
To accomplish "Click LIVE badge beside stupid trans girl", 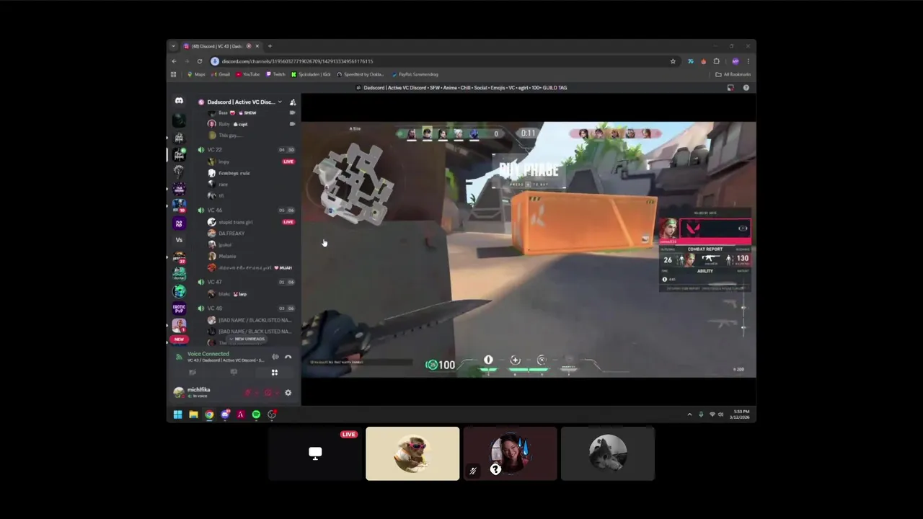I will [x=288, y=222].
